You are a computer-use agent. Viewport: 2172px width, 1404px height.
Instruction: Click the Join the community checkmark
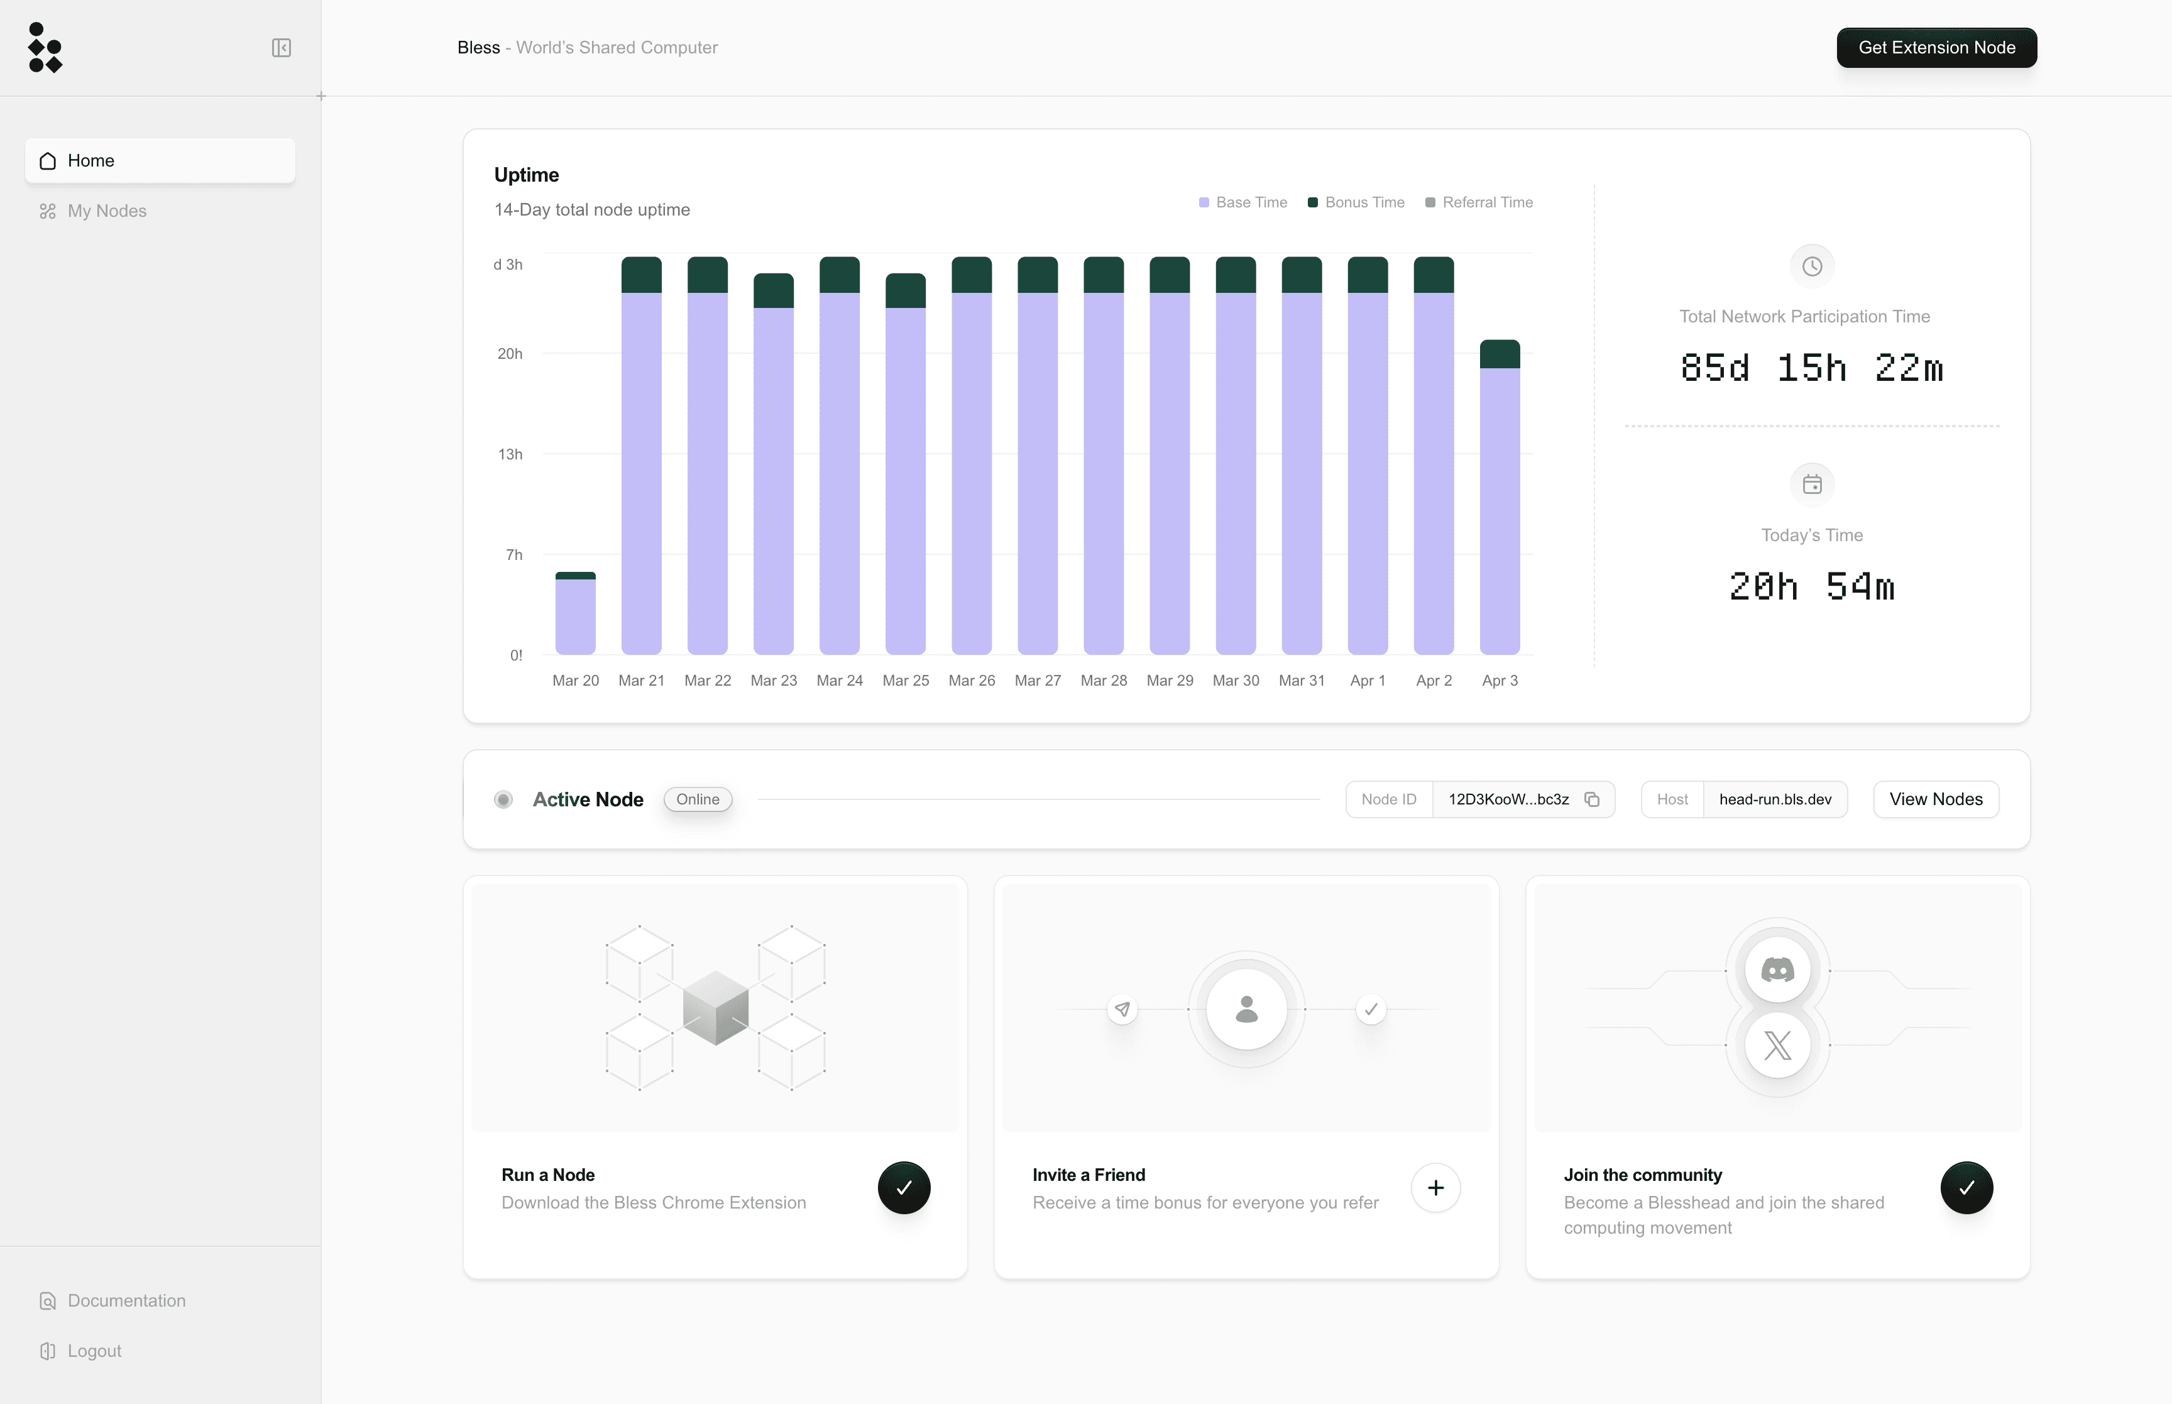(1966, 1187)
